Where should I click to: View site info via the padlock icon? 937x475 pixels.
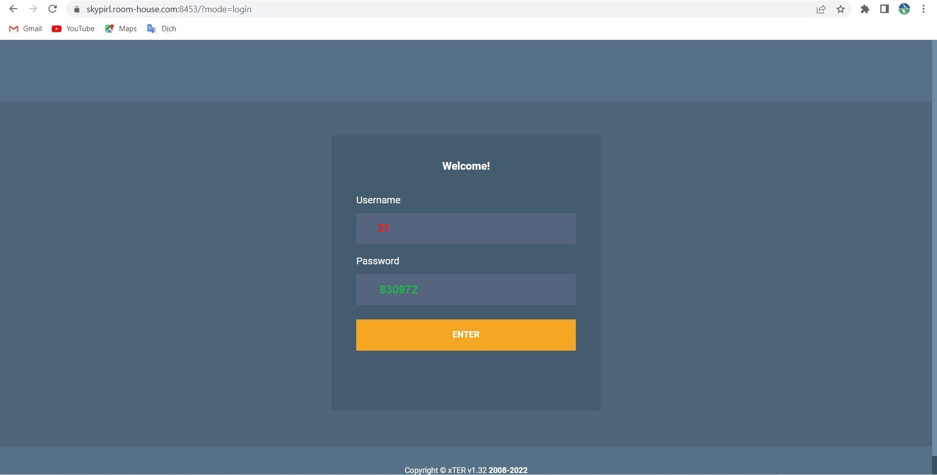tap(77, 9)
